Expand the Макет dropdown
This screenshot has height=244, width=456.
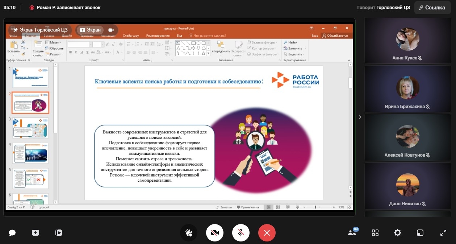coord(54,42)
